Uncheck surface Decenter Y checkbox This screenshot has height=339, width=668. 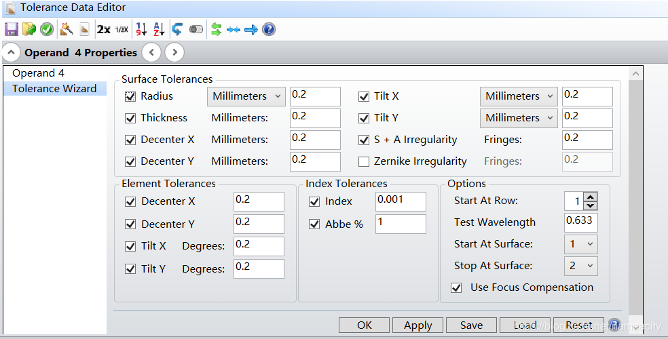click(130, 161)
